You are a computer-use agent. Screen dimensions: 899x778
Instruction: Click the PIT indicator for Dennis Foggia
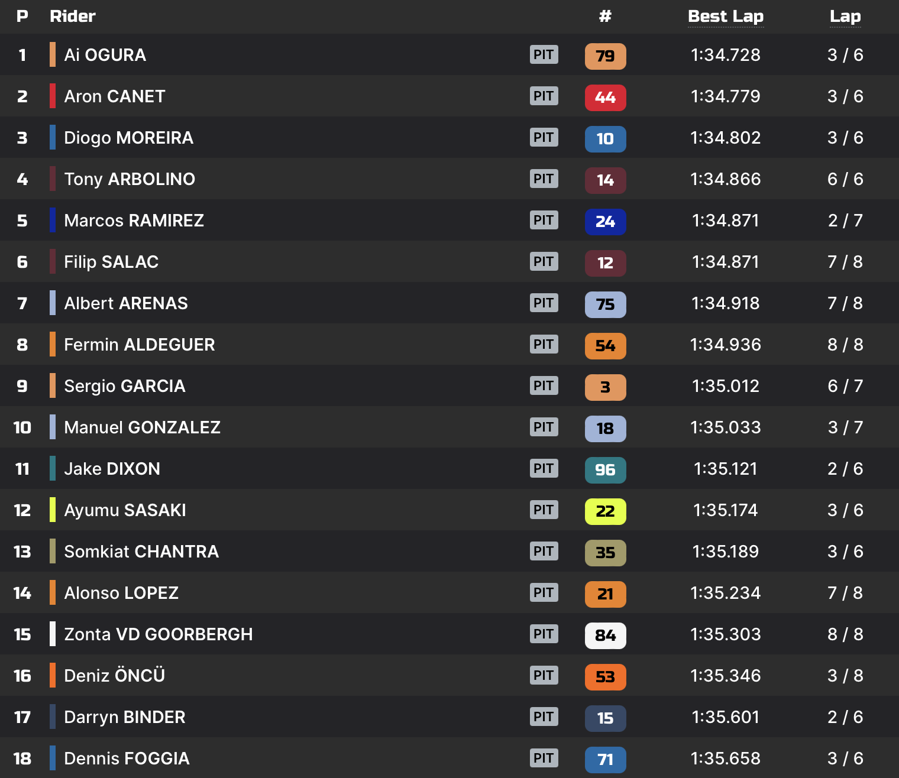[544, 758]
